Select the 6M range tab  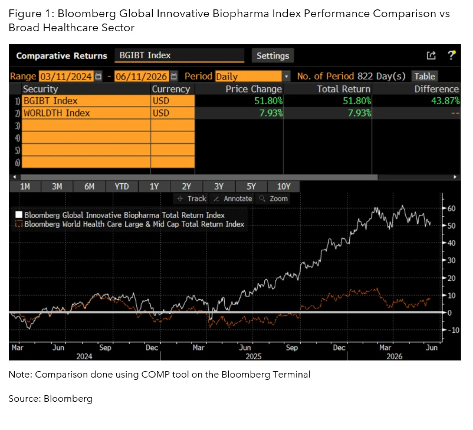point(89,187)
